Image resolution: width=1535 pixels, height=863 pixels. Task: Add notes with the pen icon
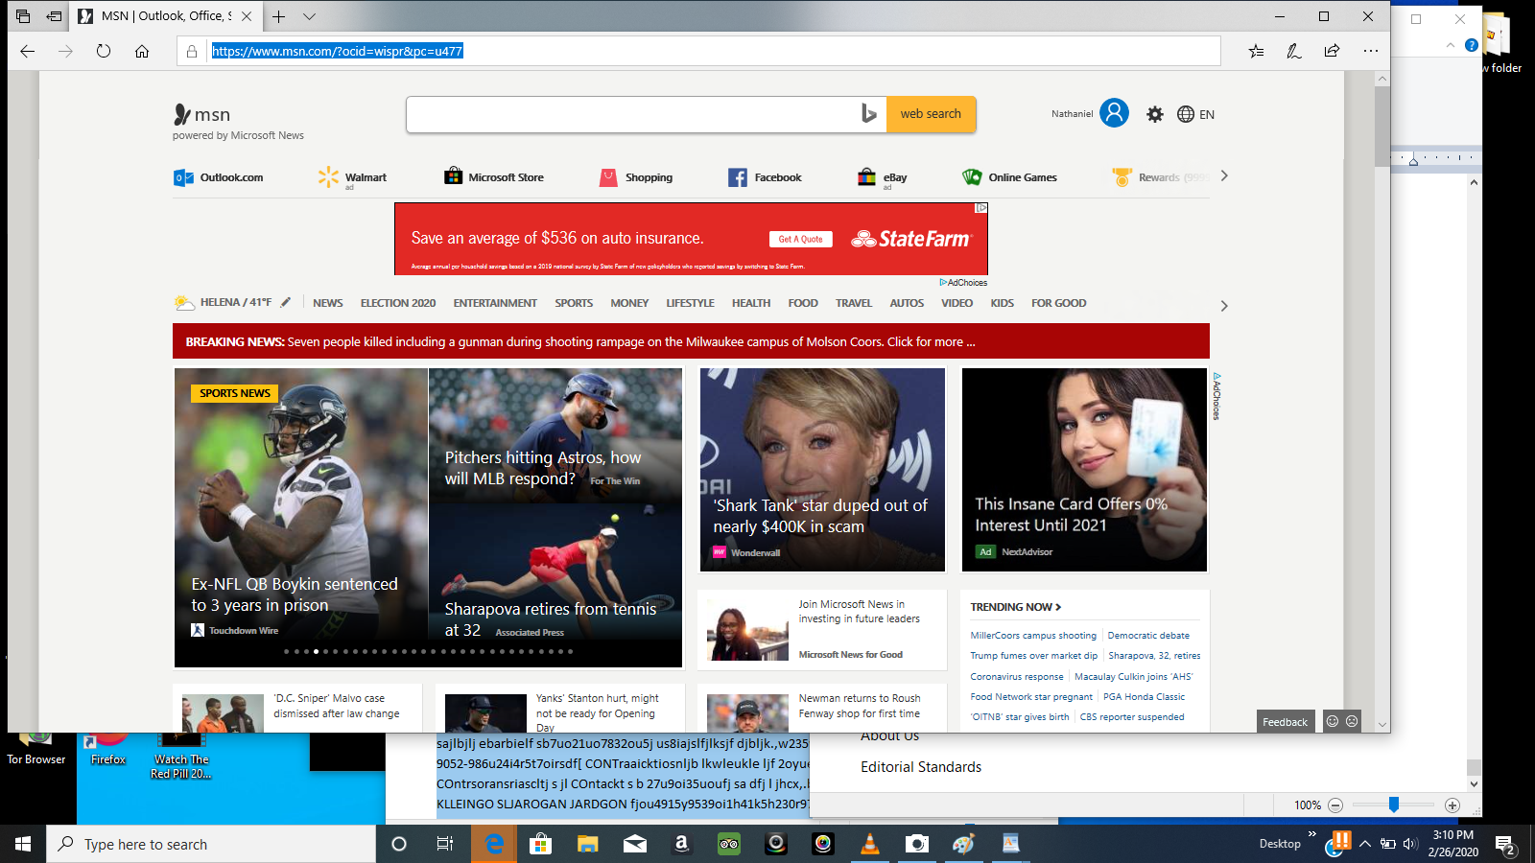[1294, 52]
